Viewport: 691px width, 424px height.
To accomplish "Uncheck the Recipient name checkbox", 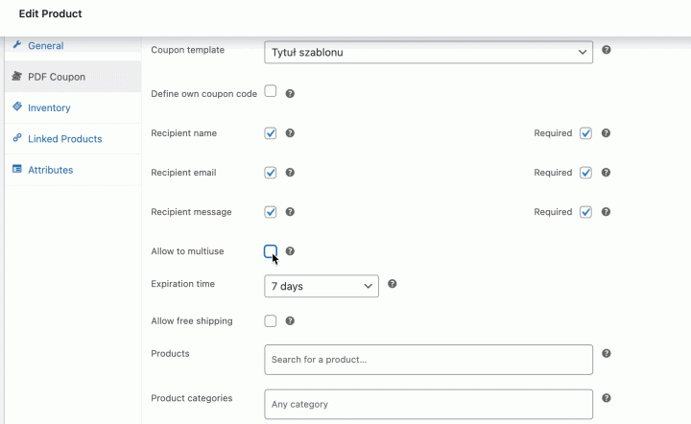I will [x=271, y=133].
